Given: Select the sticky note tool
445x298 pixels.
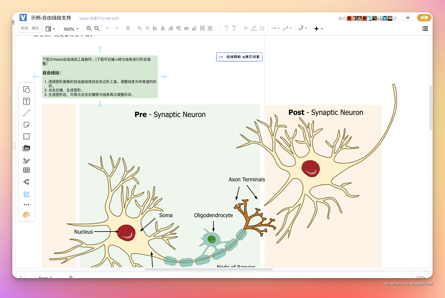Looking at the screenshot, I should tap(26, 124).
